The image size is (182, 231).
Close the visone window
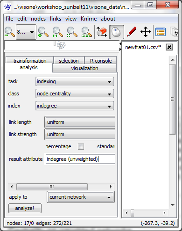pyautogui.click(x=168, y=5)
